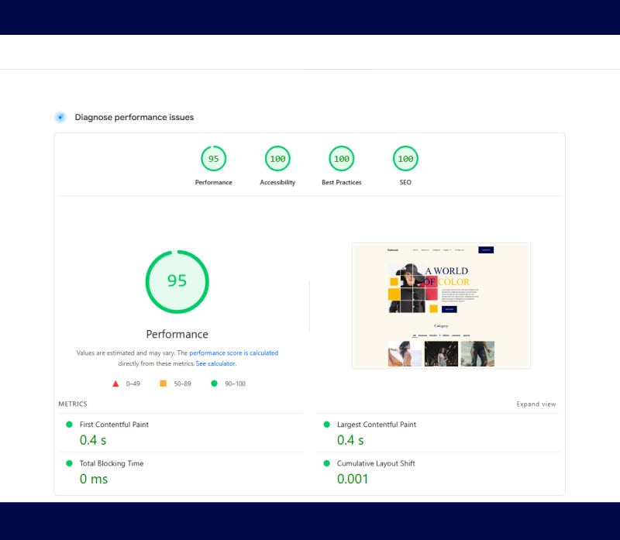Click the Diagnose performance issues heading
The image size is (620, 540).
point(134,118)
